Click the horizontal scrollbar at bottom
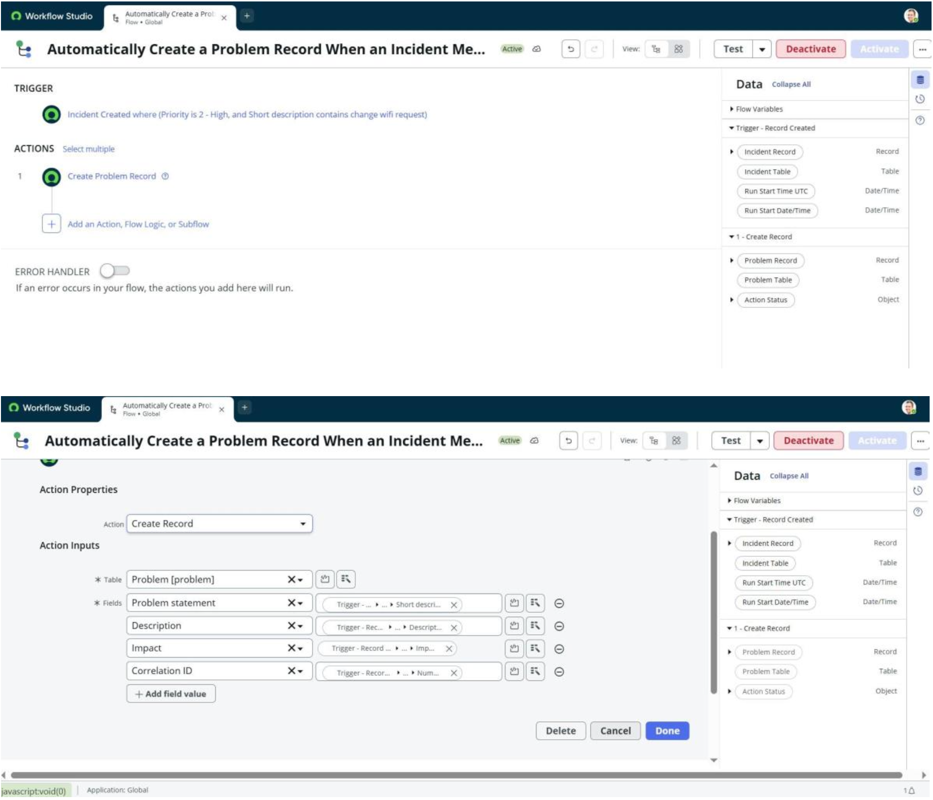Screen dimensions: 933x800 pos(456,775)
